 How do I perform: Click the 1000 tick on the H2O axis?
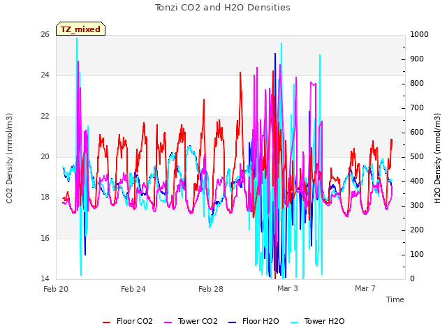419,35
